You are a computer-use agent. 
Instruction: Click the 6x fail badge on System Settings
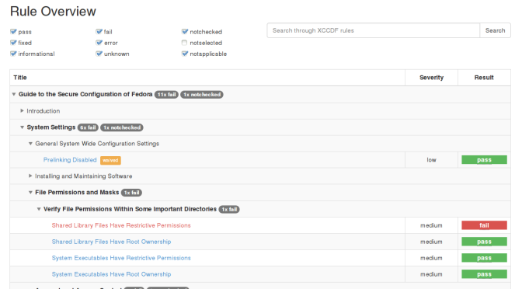click(x=88, y=127)
